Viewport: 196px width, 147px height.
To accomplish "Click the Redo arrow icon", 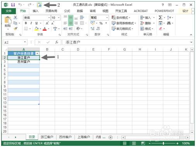I will point(29,5).
